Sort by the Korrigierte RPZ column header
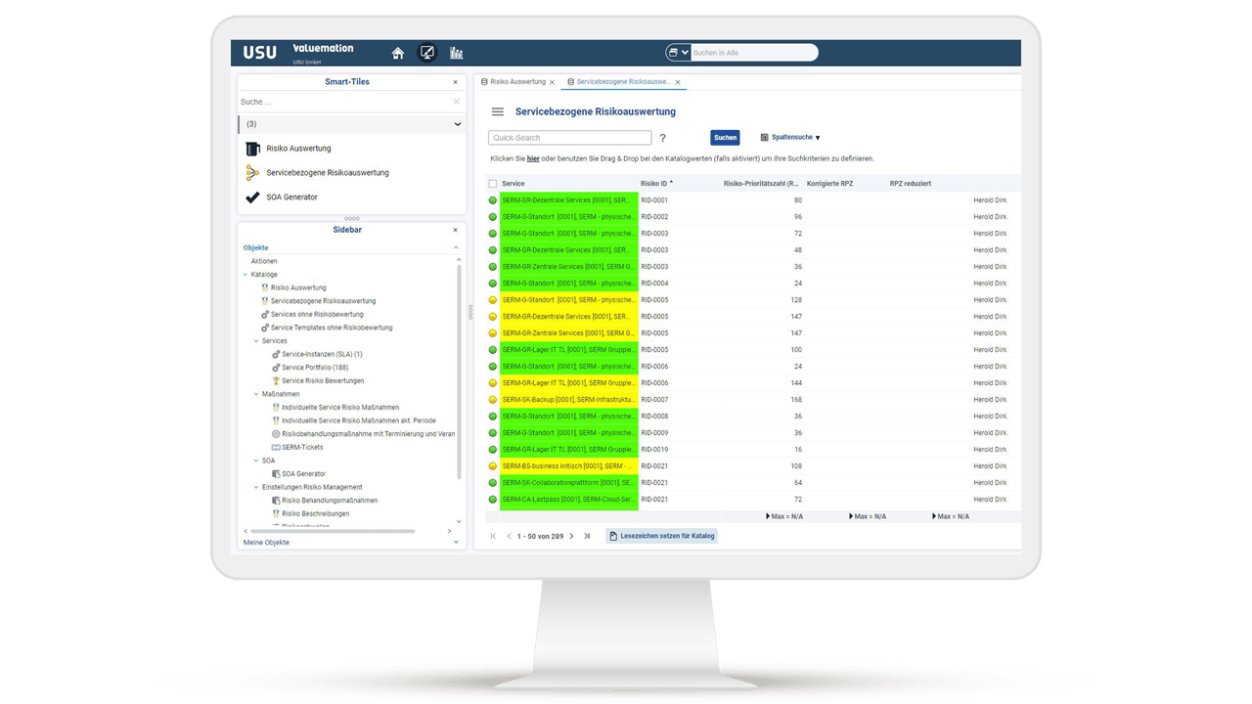 click(829, 184)
